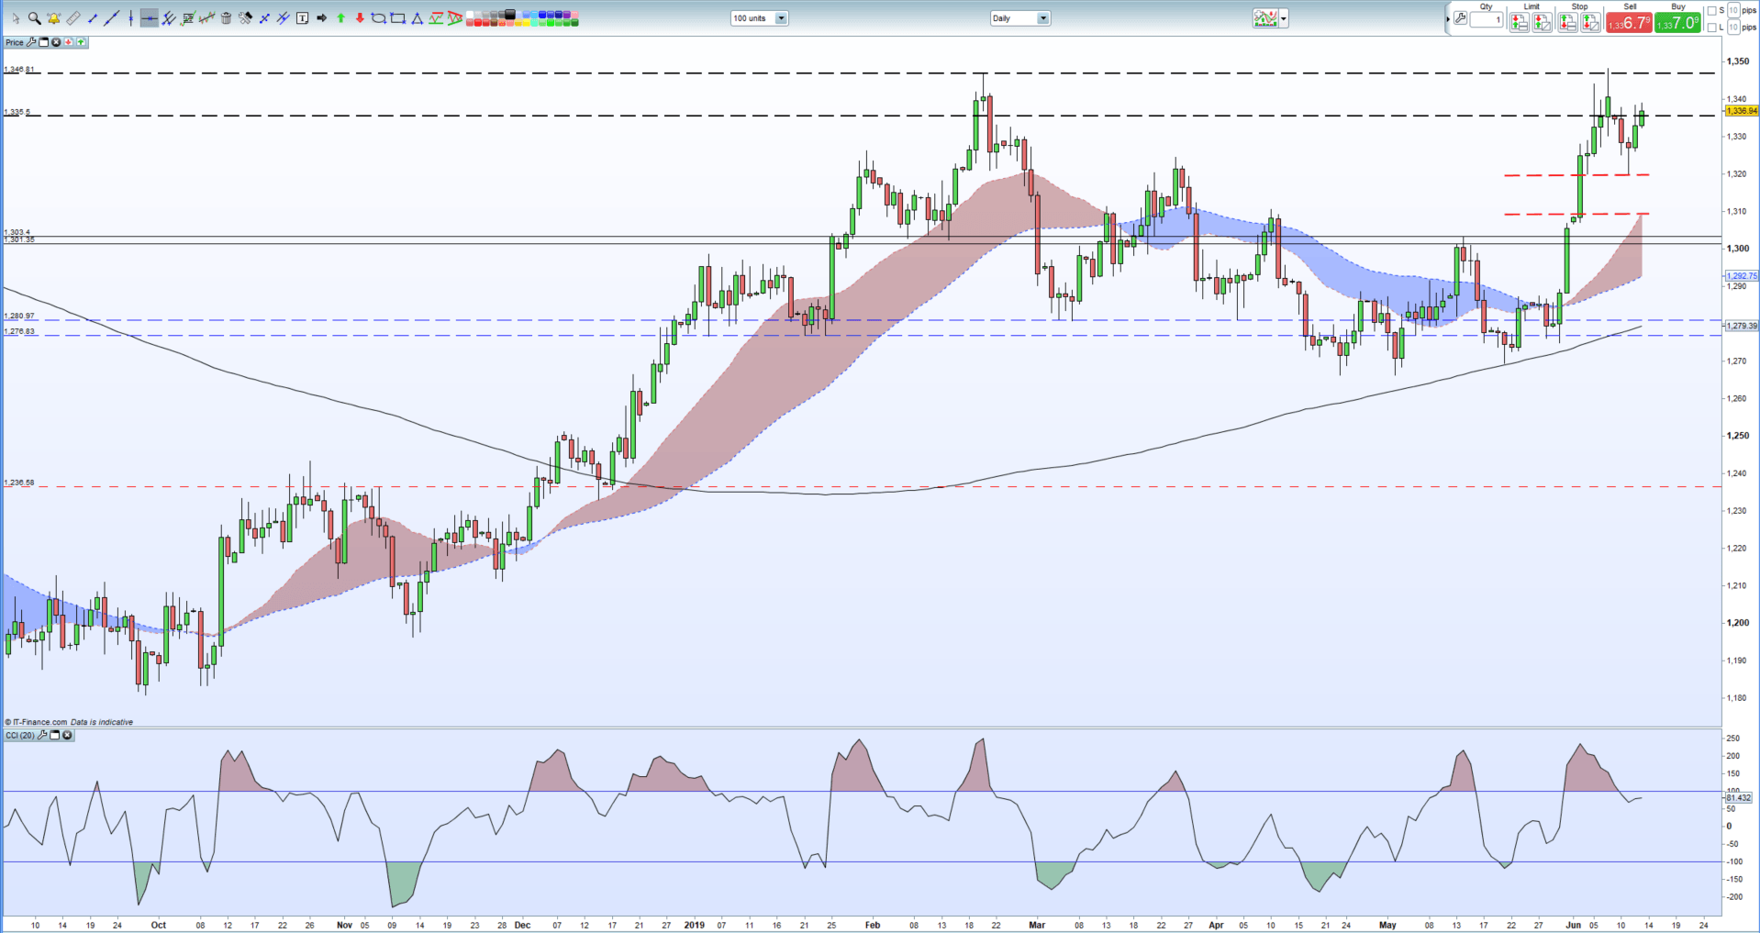Pick the black color swatch
This screenshot has height=933, width=1760.
coord(509,14)
